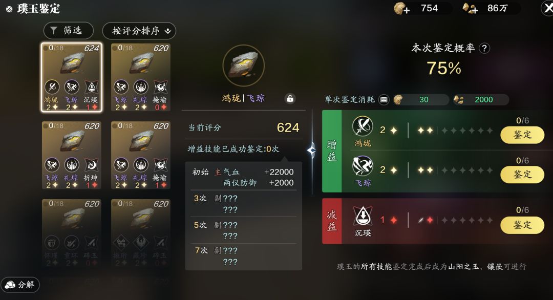Select the 沉瑛 debuff skill icon
The height and width of the screenshot is (300, 553).
coord(363,216)
